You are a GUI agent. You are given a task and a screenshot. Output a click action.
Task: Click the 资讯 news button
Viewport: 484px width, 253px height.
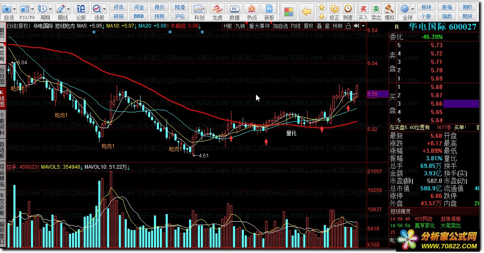point(118,7)
